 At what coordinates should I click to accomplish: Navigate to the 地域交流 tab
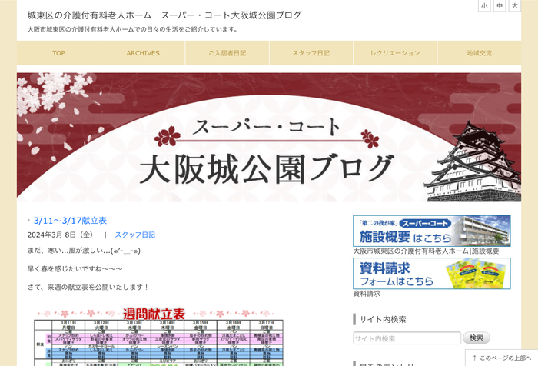point(479,53)
